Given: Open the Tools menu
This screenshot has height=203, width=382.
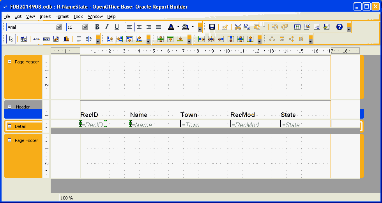Looking at the screenshot, I should (78, 16).
